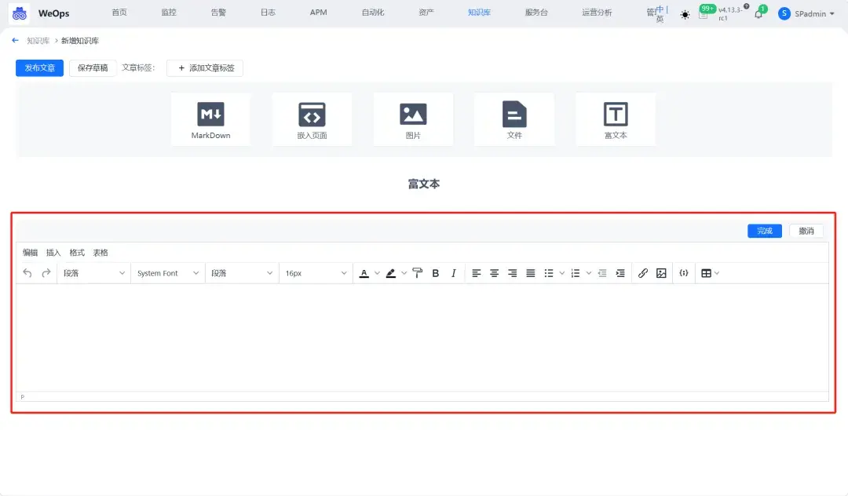Insert a hyperlink using the link icon

click(x=643, y=272)
